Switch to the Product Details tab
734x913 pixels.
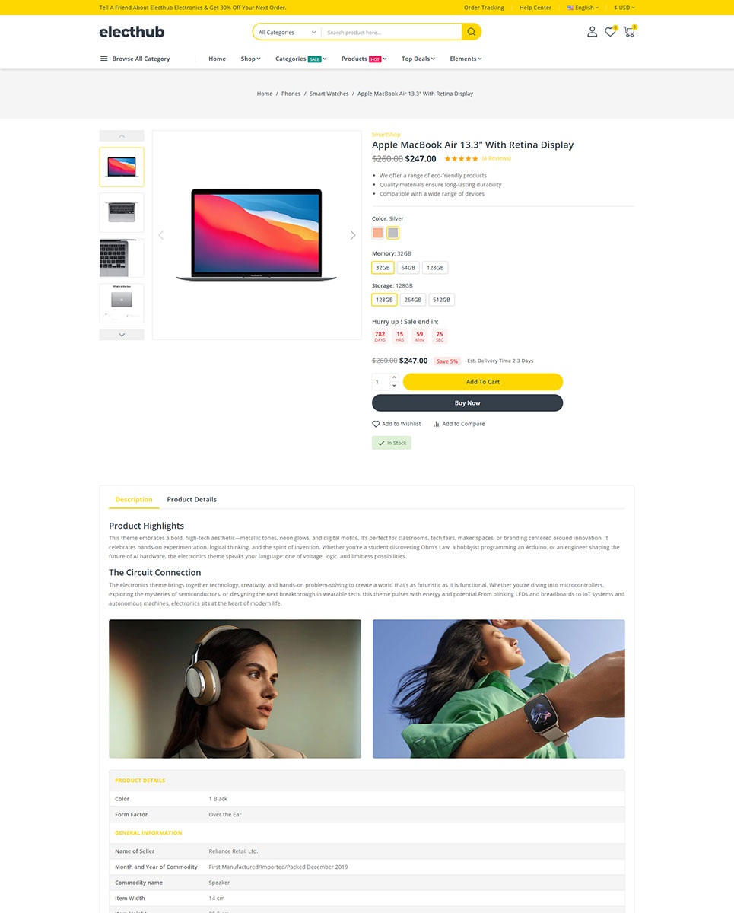(x=192, y=500)
